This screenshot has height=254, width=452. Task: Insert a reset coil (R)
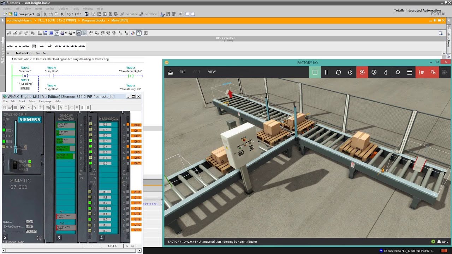(x=58, y=46)
